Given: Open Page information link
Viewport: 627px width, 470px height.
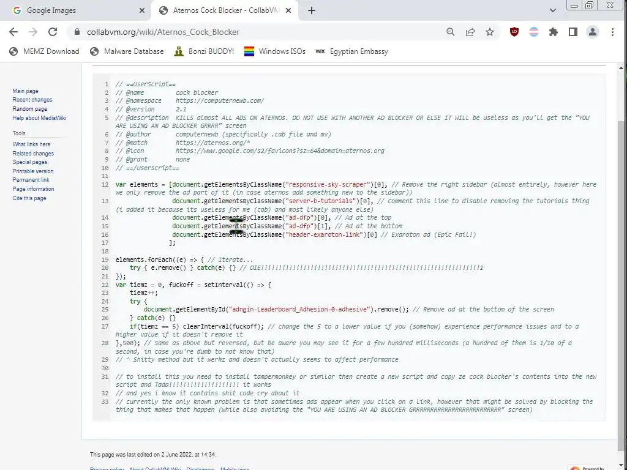Looking at the screenshot, I should point(33,189).
